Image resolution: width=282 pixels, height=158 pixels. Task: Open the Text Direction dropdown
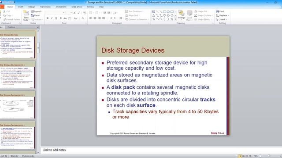(134, 11)
